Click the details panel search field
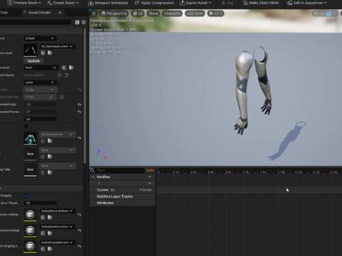The image size is (342, 256). pos(36,22)
